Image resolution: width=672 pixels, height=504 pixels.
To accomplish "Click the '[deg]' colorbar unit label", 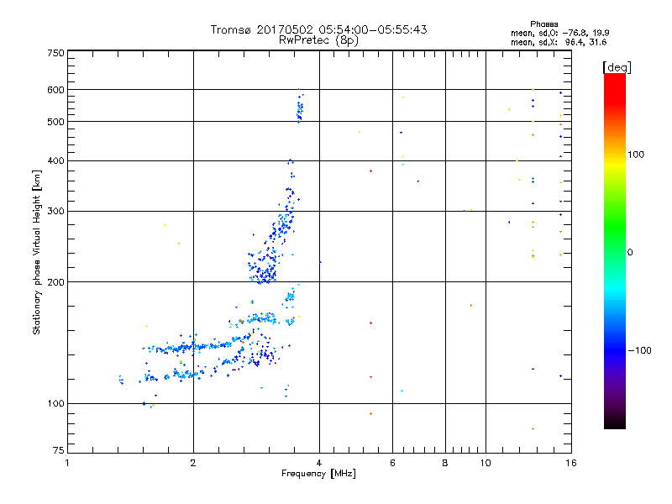I will (x=617, y=67).
